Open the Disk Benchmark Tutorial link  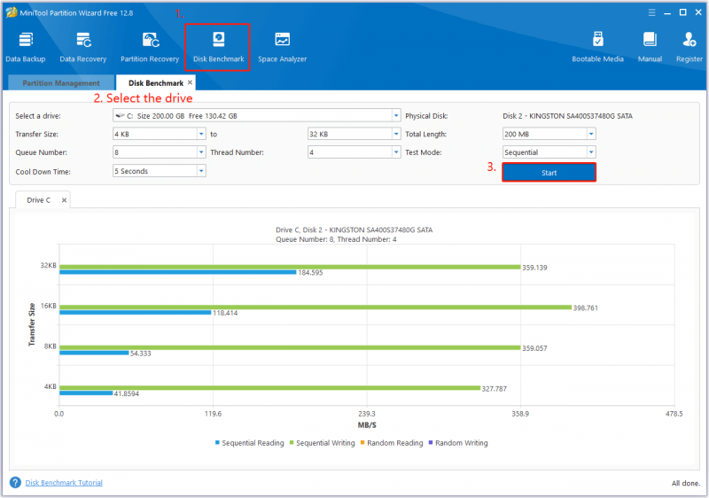(64, 483)
